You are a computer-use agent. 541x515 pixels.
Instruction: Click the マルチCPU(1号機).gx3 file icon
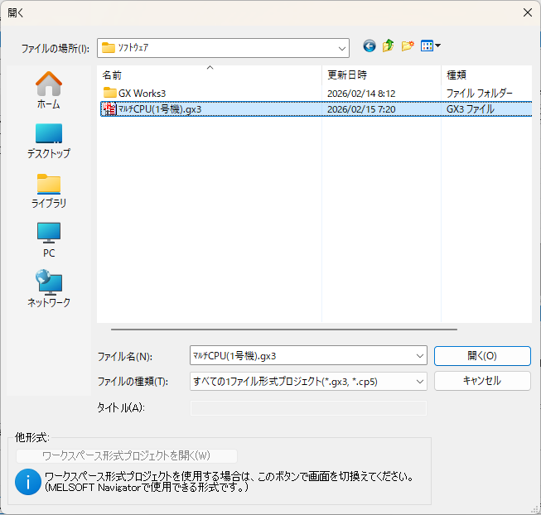109,109
